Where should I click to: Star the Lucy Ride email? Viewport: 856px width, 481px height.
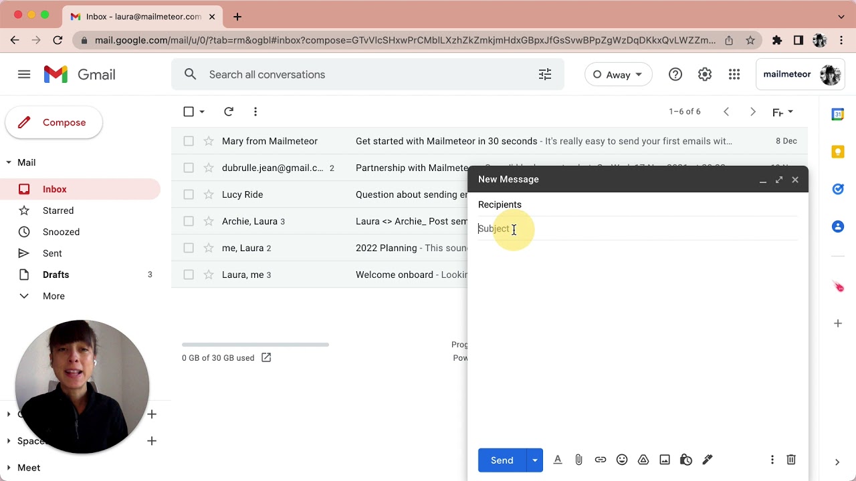tap(209, 194)
